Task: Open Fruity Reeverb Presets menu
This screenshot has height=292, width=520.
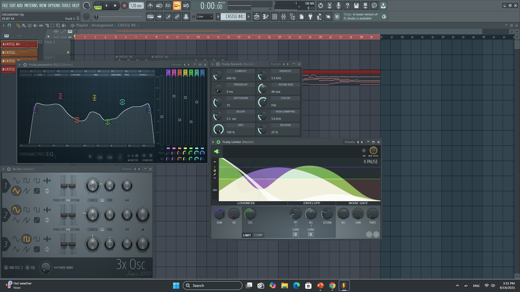Action: click(x=275, y=64)
